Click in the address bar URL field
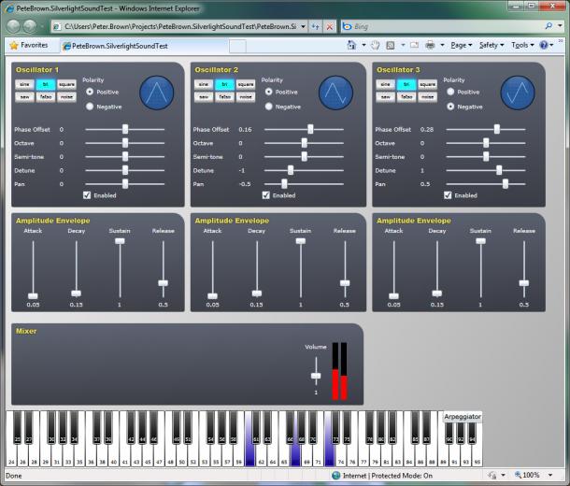The image size is (570, 486). click(180, 26)
